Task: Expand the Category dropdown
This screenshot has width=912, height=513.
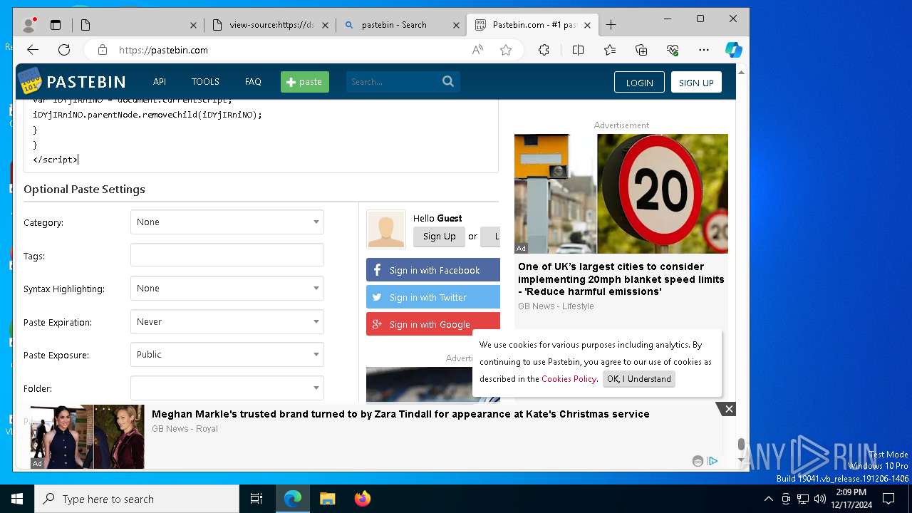Action: click(x=227, y=222)
